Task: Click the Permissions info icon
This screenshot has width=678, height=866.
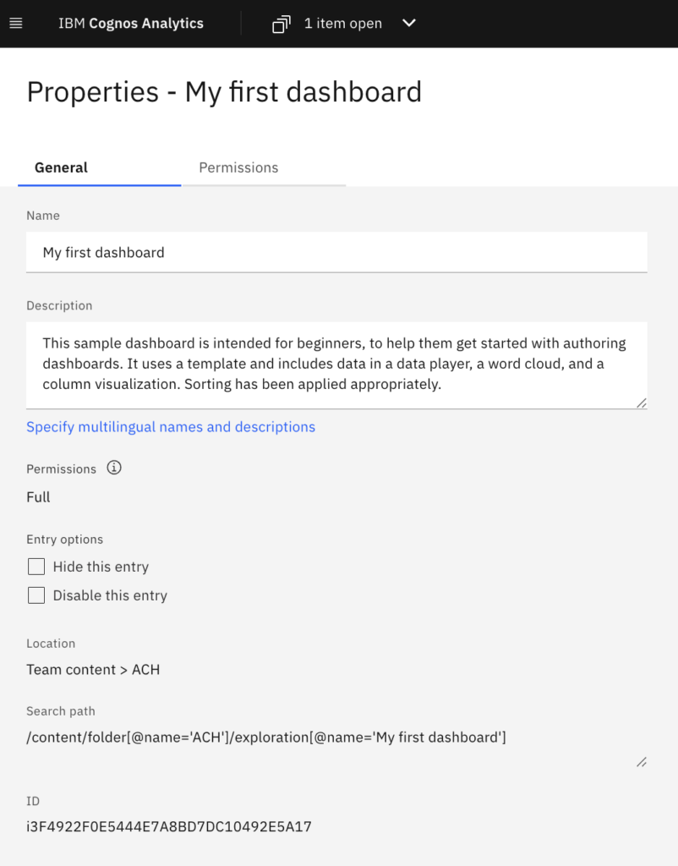Action: (114, 468)
